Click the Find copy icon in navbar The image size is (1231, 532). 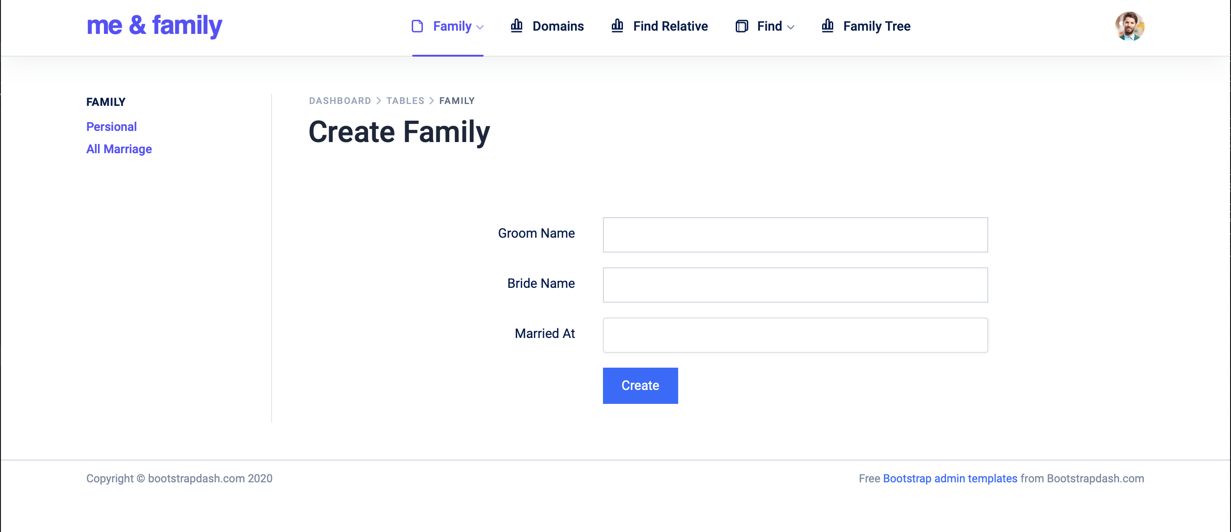click(x=742, y=26)
